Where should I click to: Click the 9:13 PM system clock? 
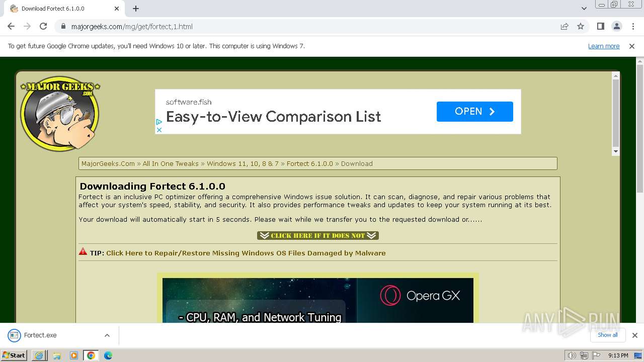(x=618, y=355)
